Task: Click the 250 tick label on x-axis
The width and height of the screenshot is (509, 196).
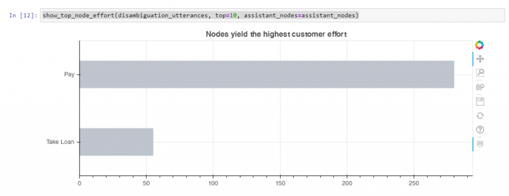Action: [414, 183]
